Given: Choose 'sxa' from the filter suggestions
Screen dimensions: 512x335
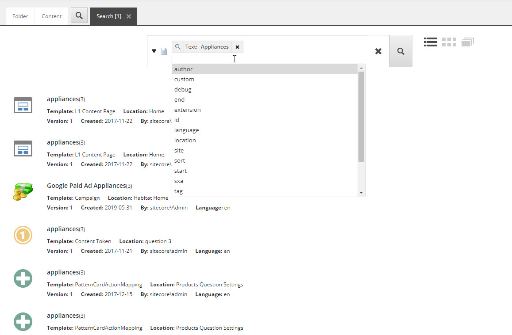Looking at the screenshot, I should tap(265, 181).
